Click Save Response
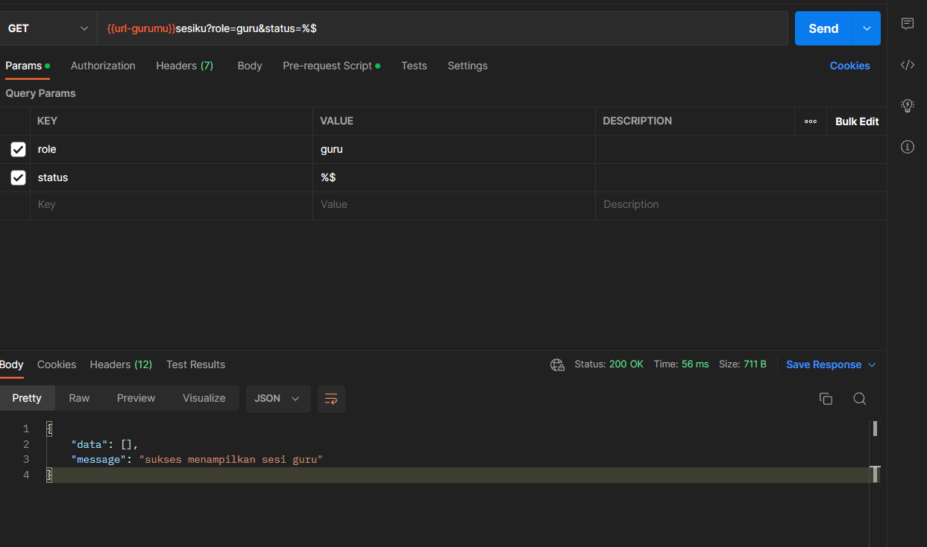The image size is (927, 547). [823, 364]
